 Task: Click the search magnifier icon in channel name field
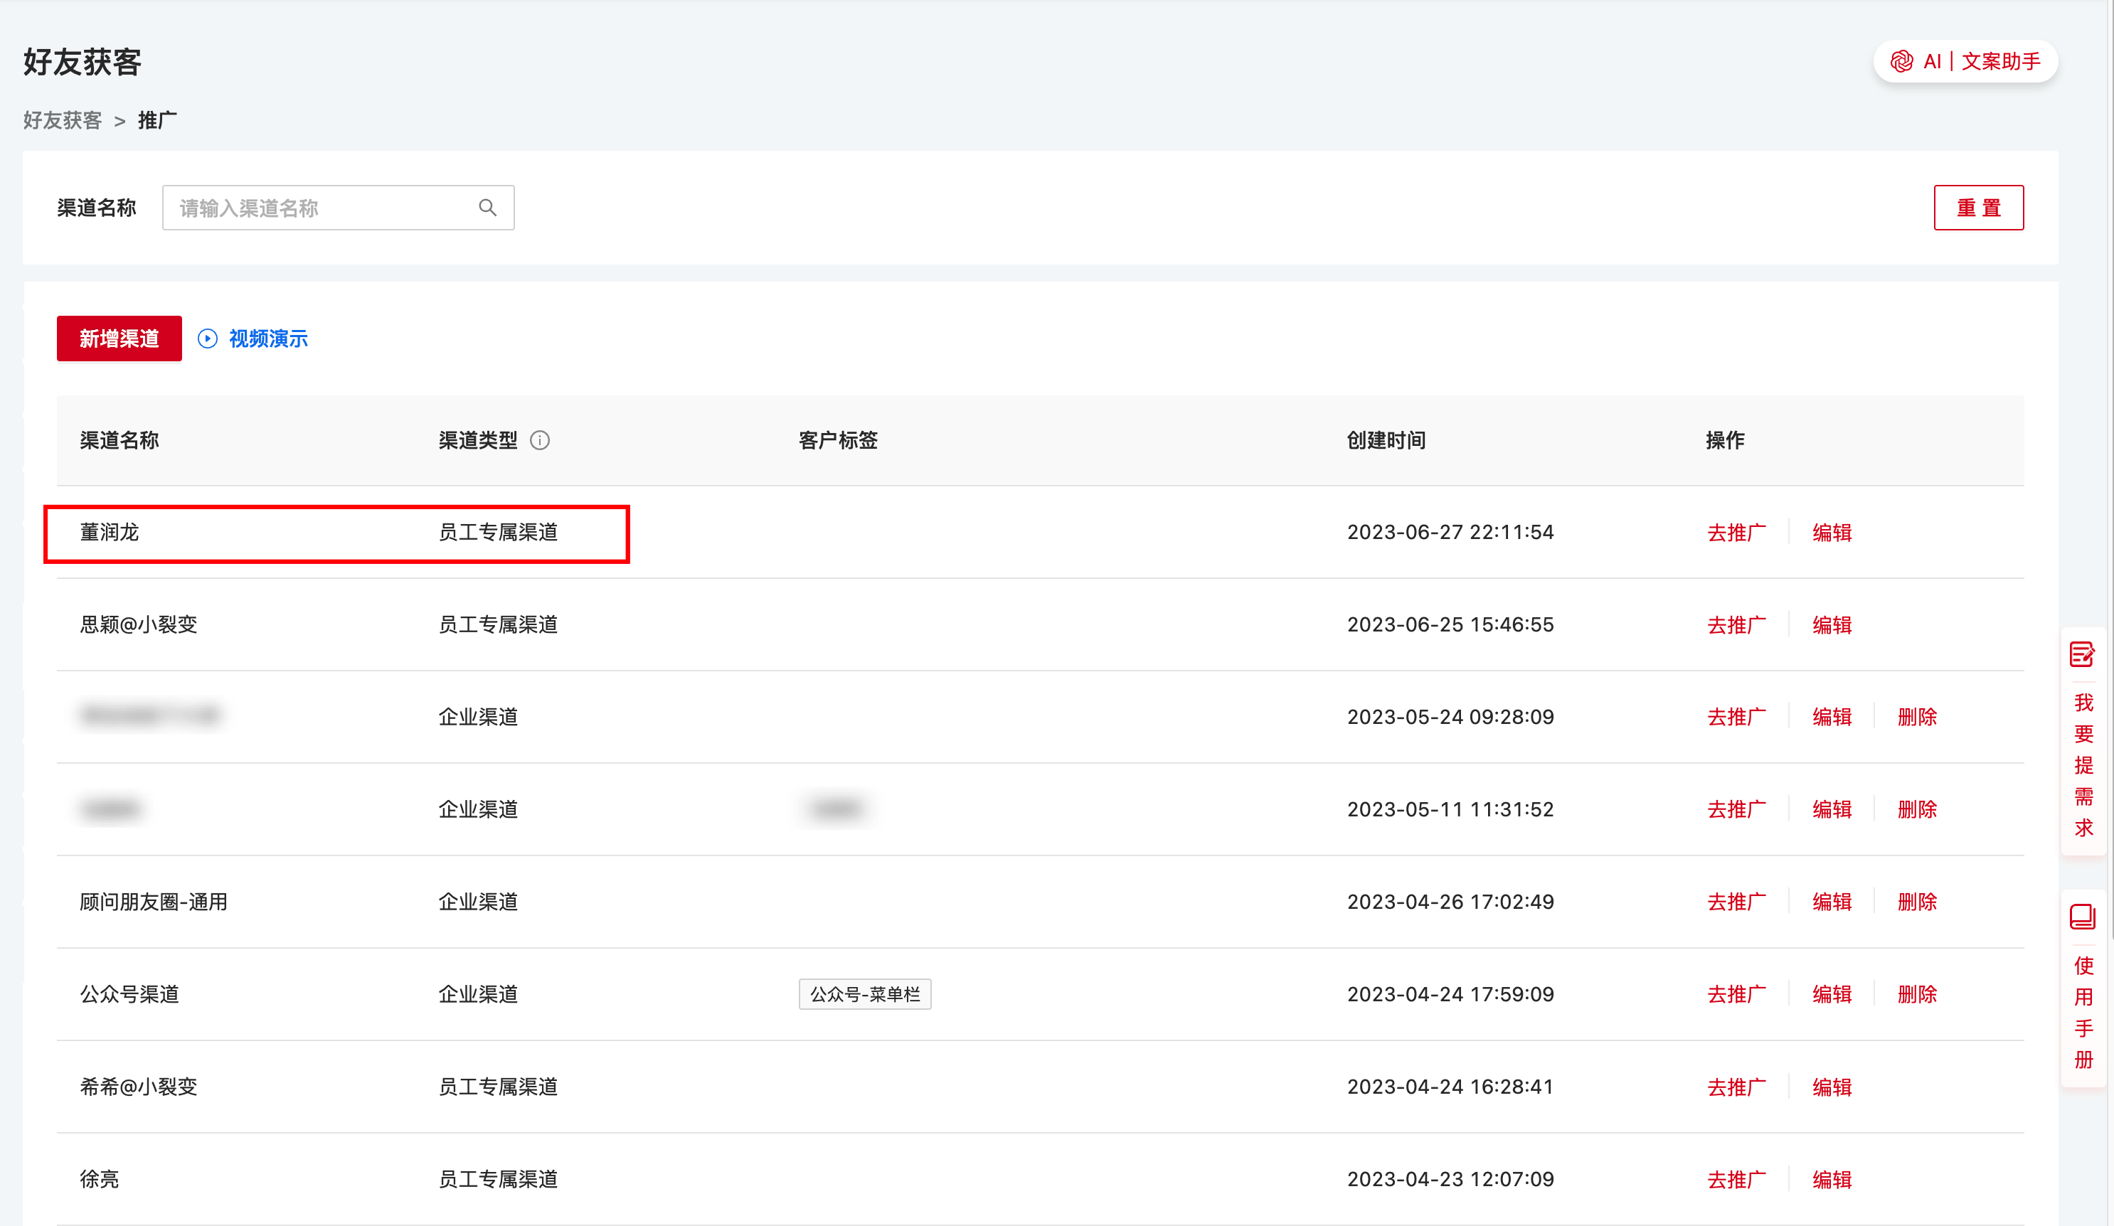pyautogui.click(x=487, y=207)
